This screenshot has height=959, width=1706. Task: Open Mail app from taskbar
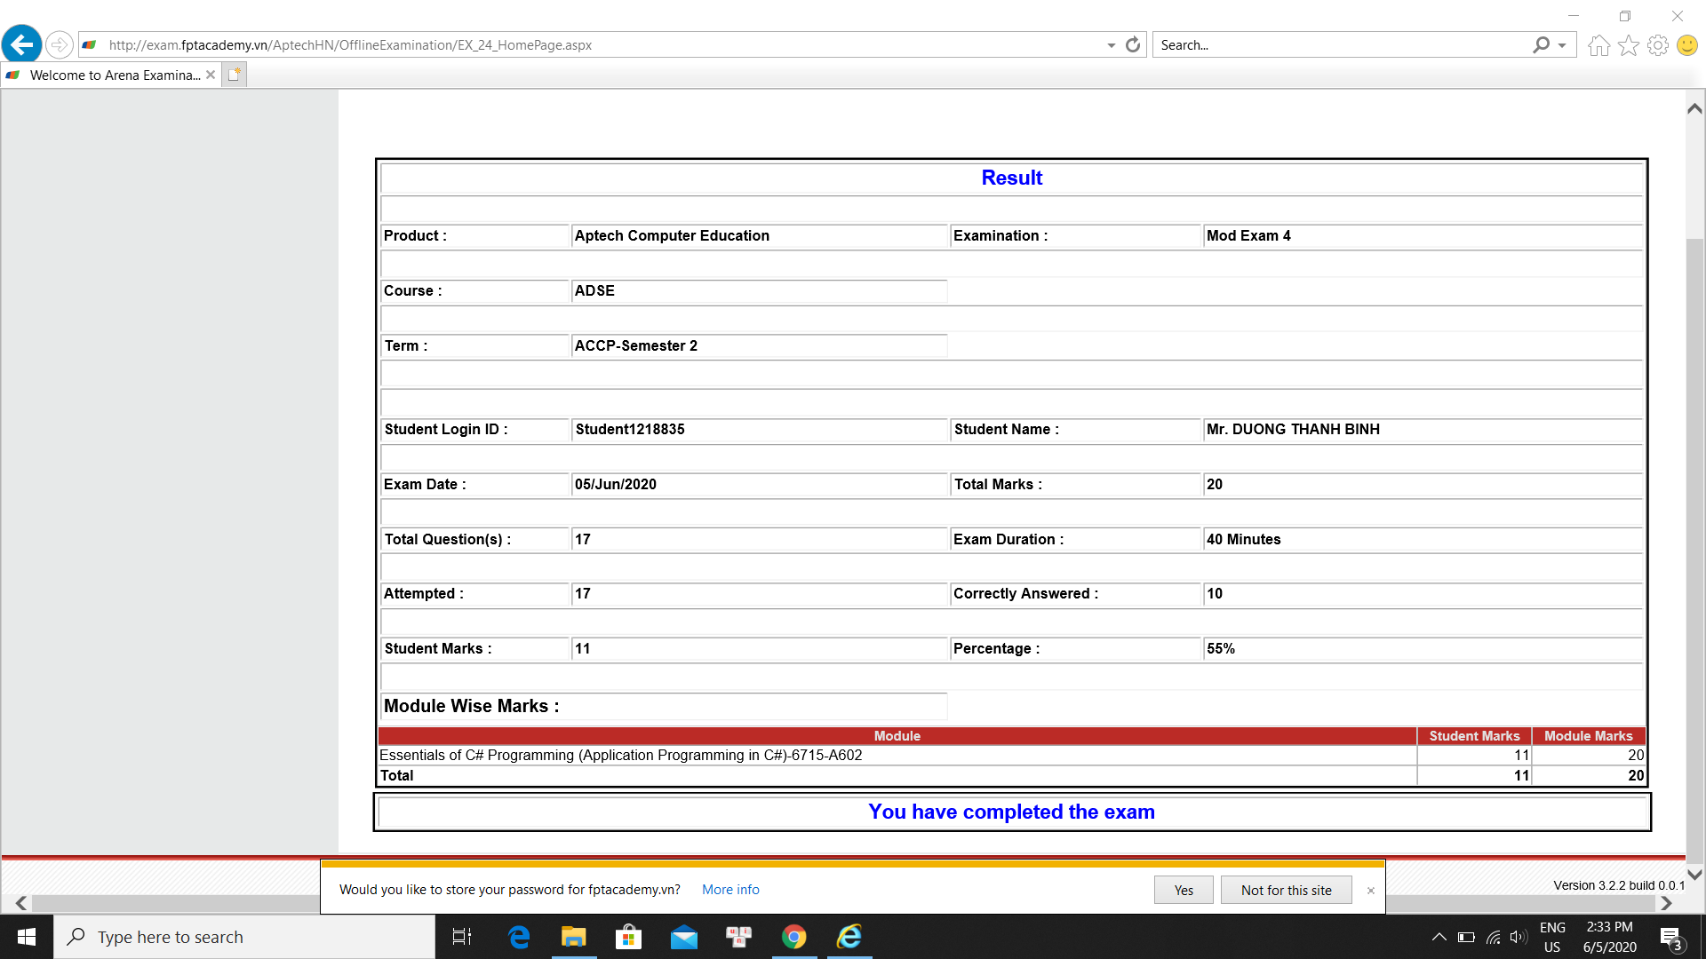coord(683,937)
